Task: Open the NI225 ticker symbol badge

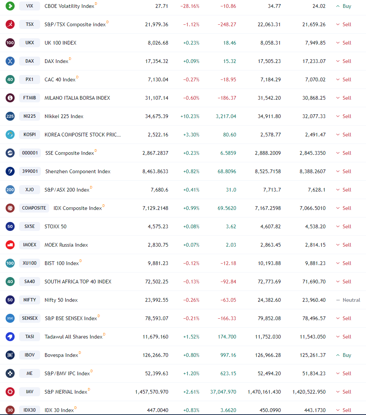Action: (x=30, y=116)
